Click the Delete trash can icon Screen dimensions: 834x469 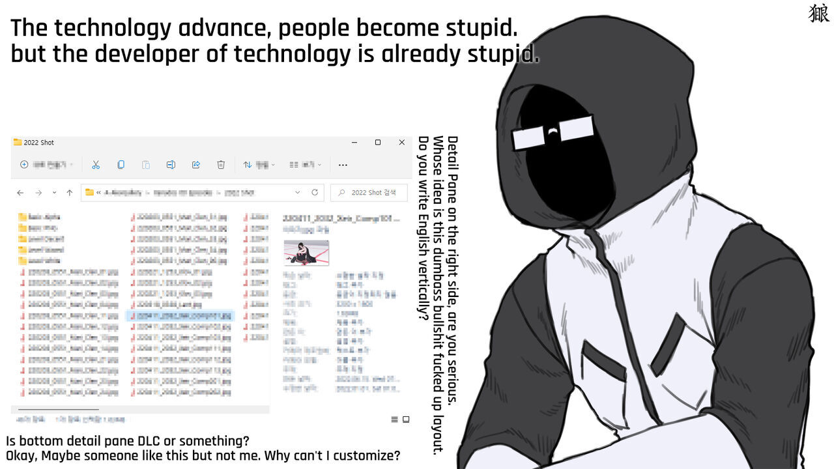pyautogui.click(x=221, y=165)
